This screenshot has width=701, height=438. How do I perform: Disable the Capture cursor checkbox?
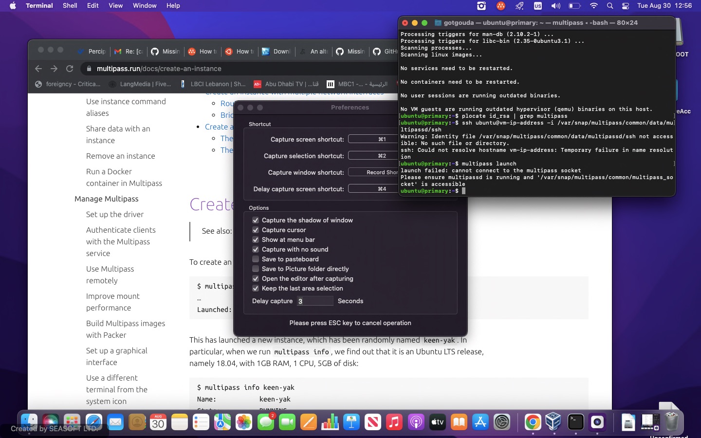pos(256,230)
